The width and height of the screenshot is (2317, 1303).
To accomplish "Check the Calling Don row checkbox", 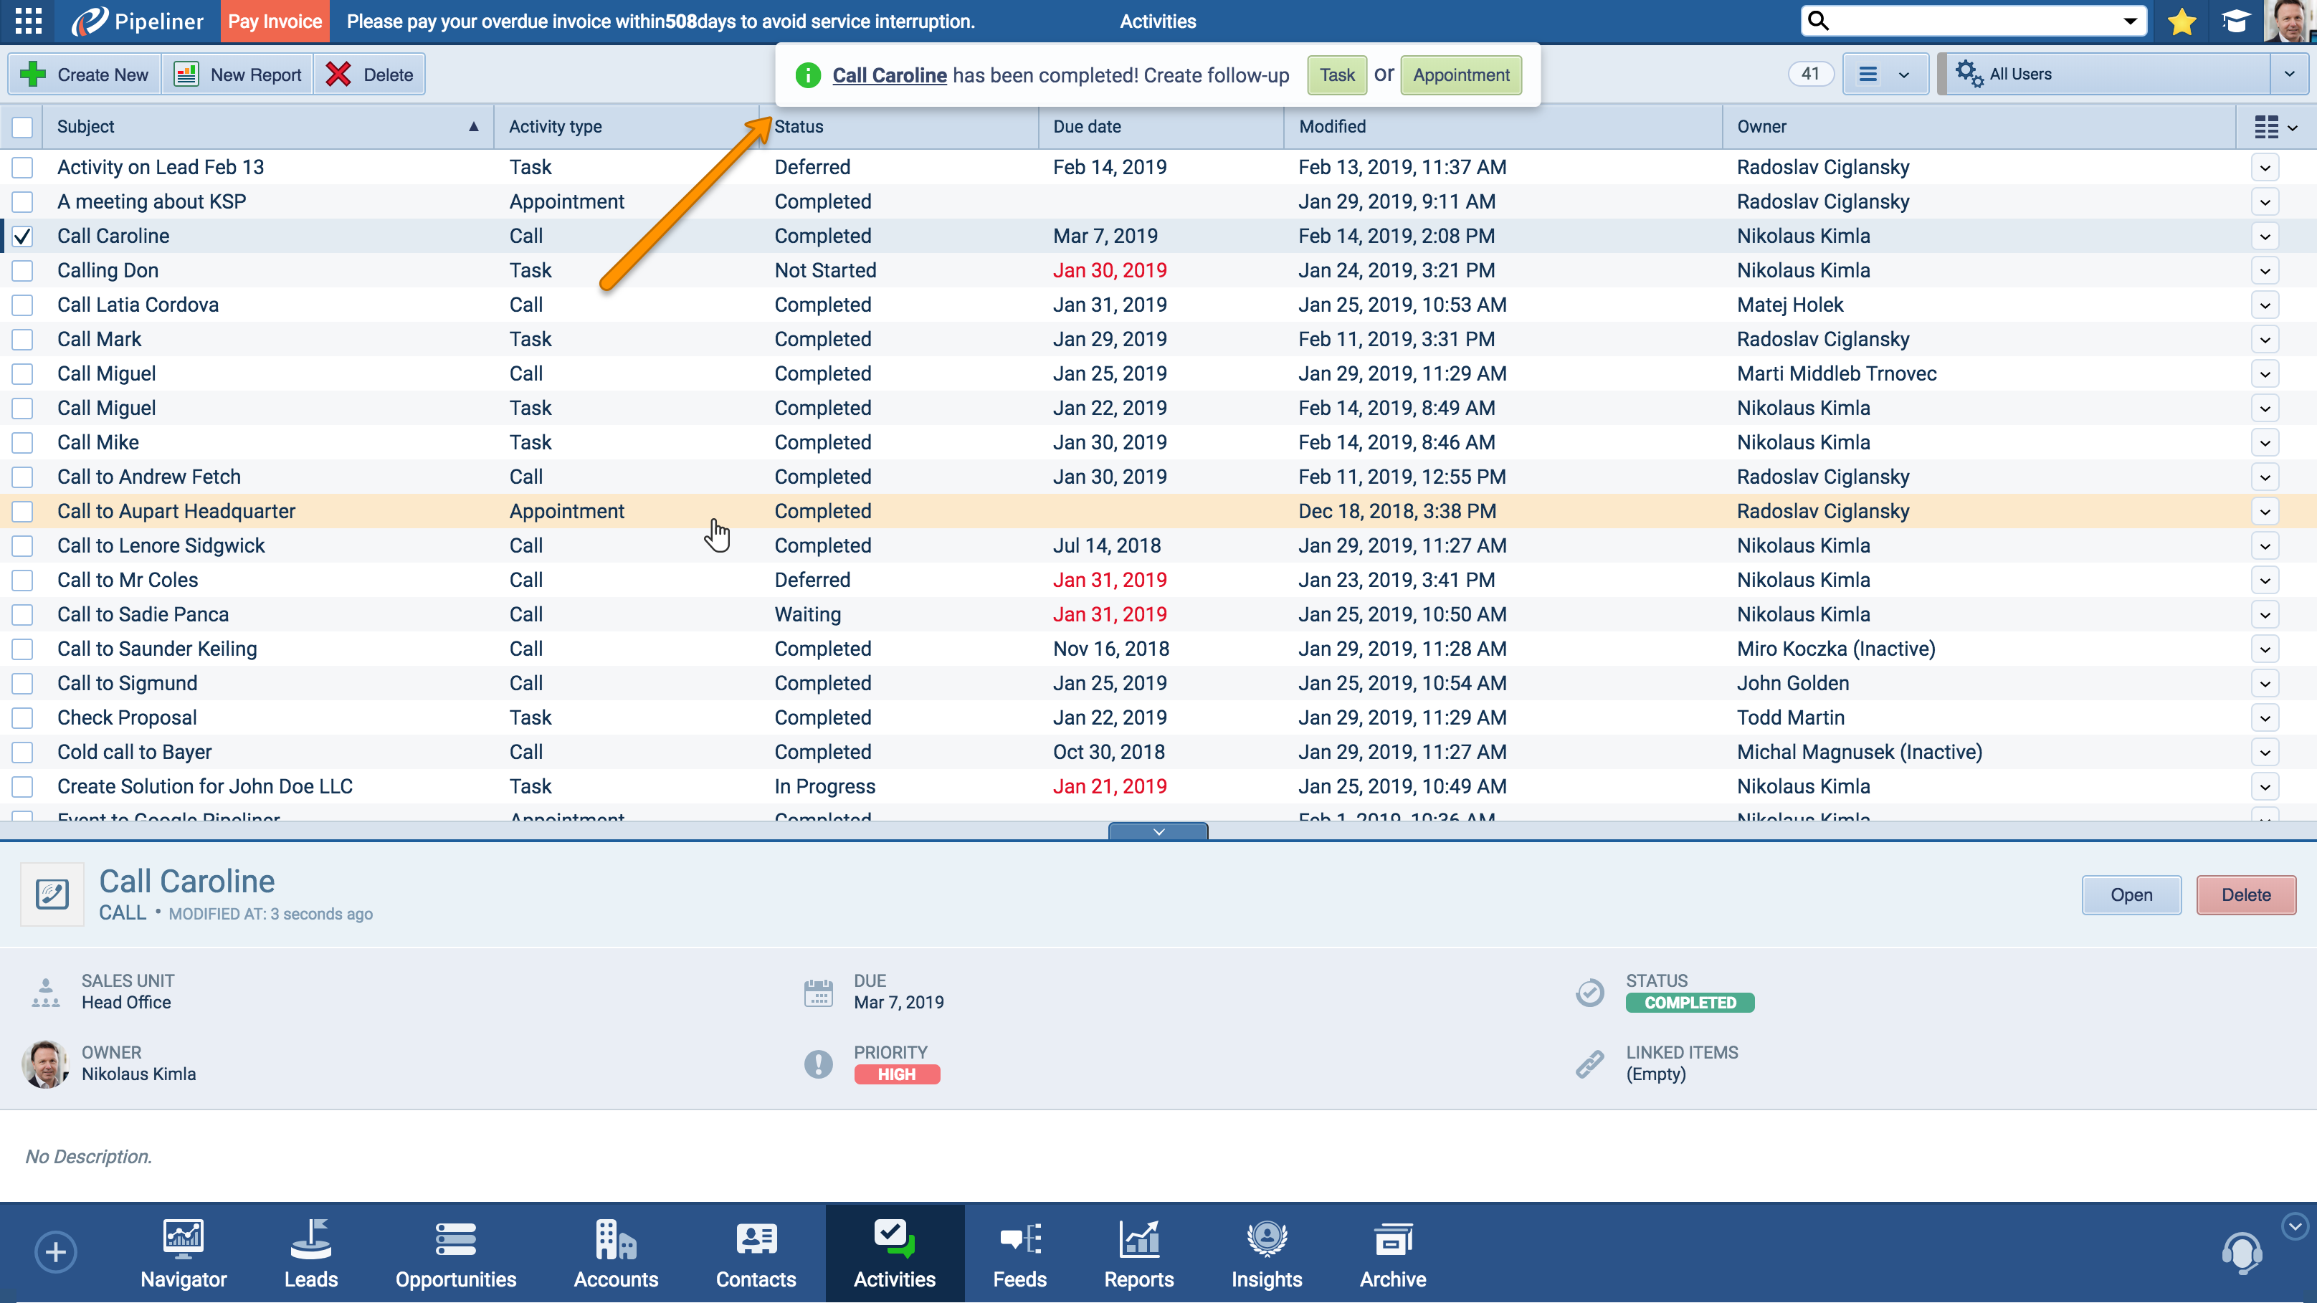I will 22,271.
